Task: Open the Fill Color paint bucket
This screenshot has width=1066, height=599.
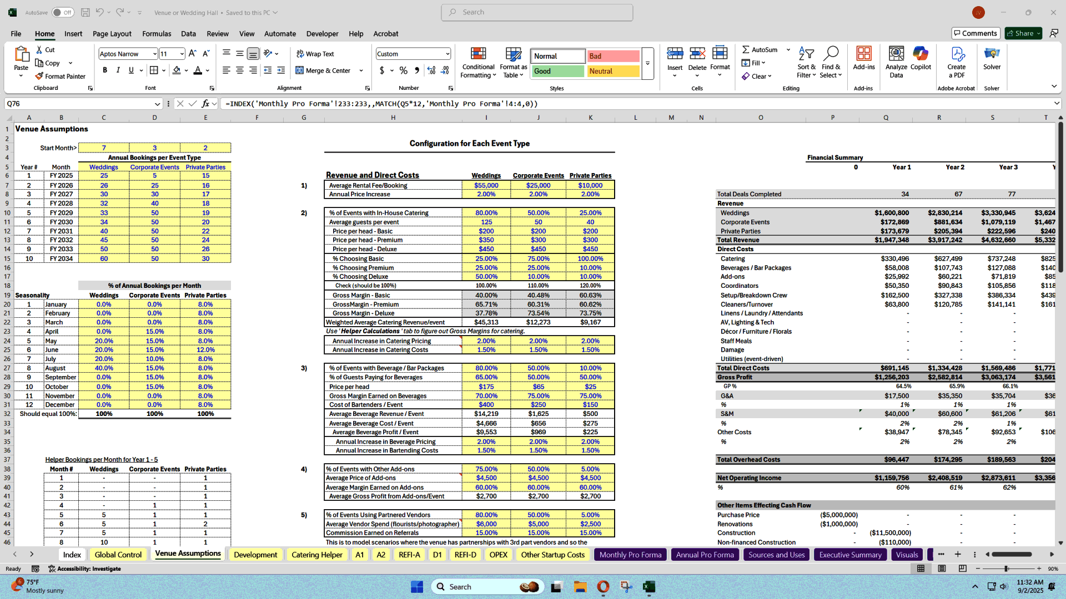Action: tap(177, 70)
